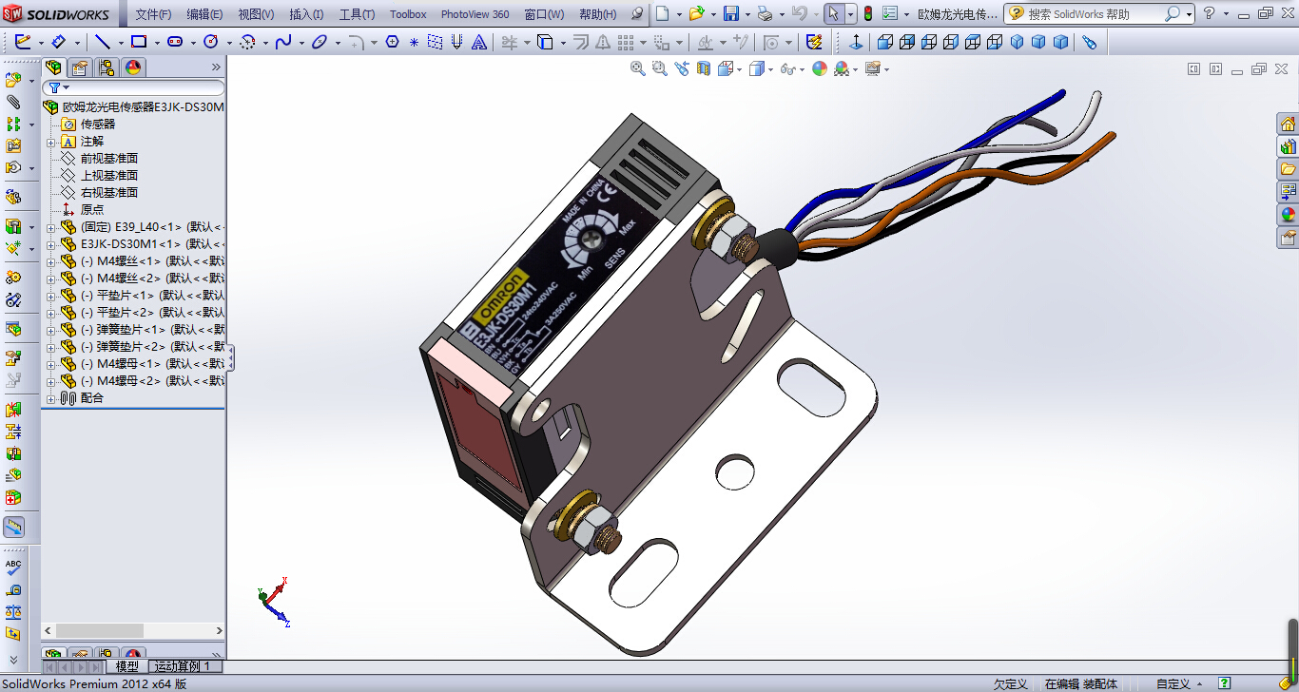Click the Insert Components sidebar icon

click(x=13, y=80)
